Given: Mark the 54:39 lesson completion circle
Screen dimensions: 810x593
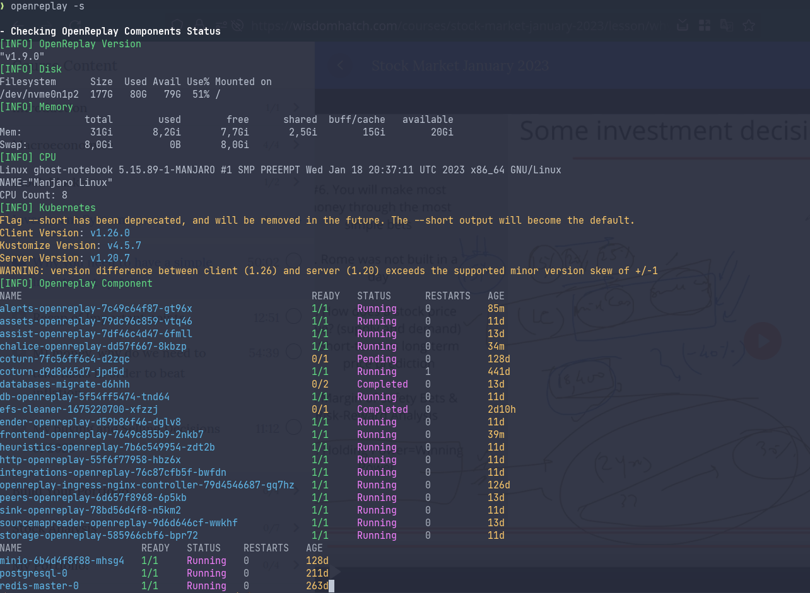Looking at the screenshot, I should [293, 352].
